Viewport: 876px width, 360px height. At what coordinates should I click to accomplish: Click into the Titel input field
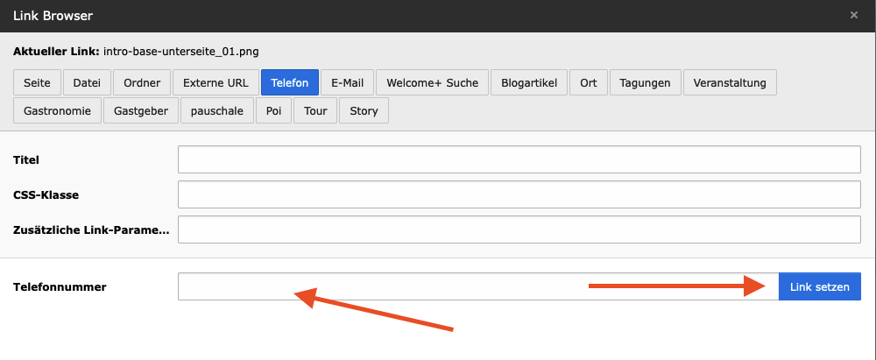pos(519,159)
